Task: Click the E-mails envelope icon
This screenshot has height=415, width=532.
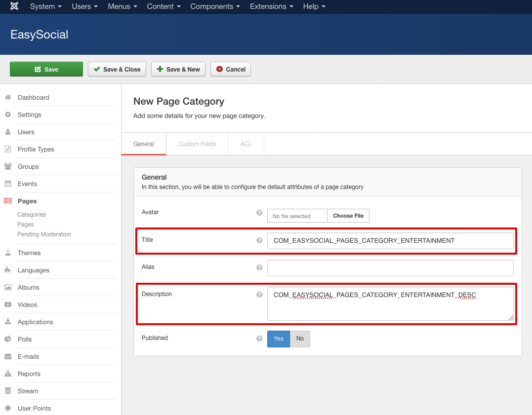Action: point(8,356)
